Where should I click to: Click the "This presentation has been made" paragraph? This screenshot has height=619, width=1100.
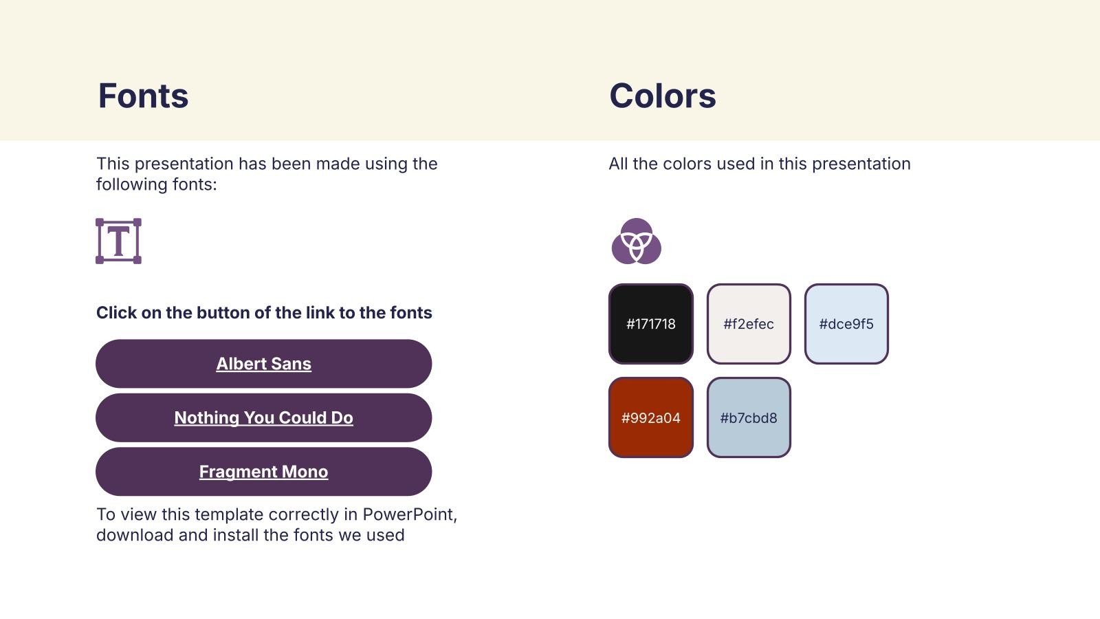point(267,174)
